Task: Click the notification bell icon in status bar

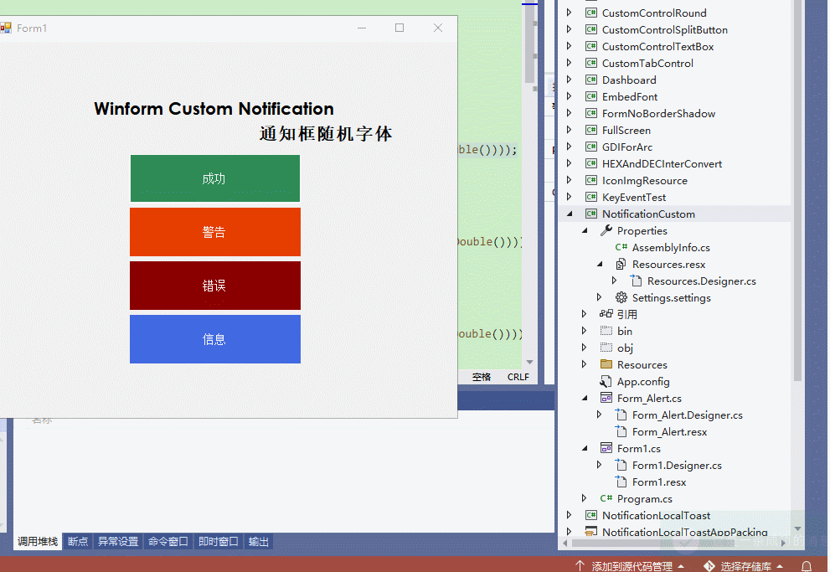Action: 805,565
